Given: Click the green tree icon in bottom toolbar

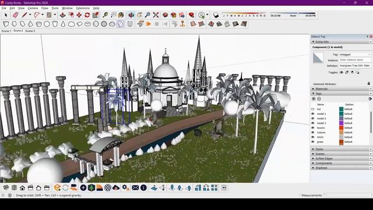Looking at the screenshot, I should pos(92,188).
